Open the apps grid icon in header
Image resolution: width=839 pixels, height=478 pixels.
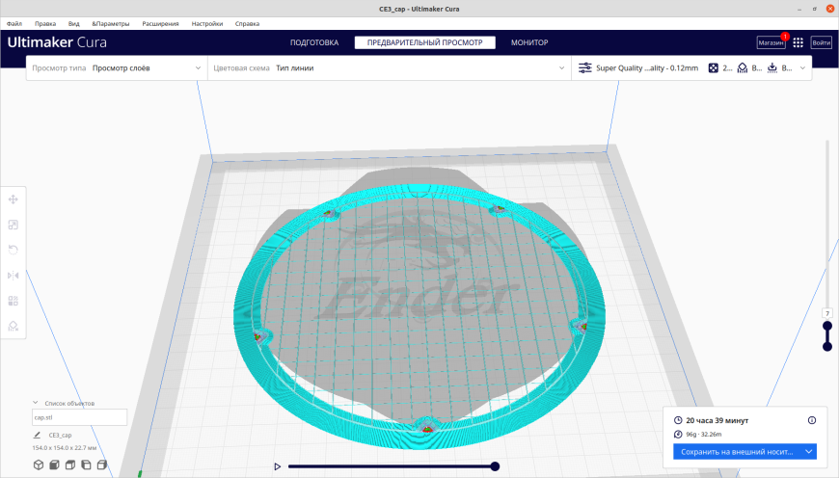798,42
